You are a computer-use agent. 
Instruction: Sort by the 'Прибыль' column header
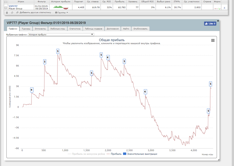pyautogui.click(x=120, y=2)
